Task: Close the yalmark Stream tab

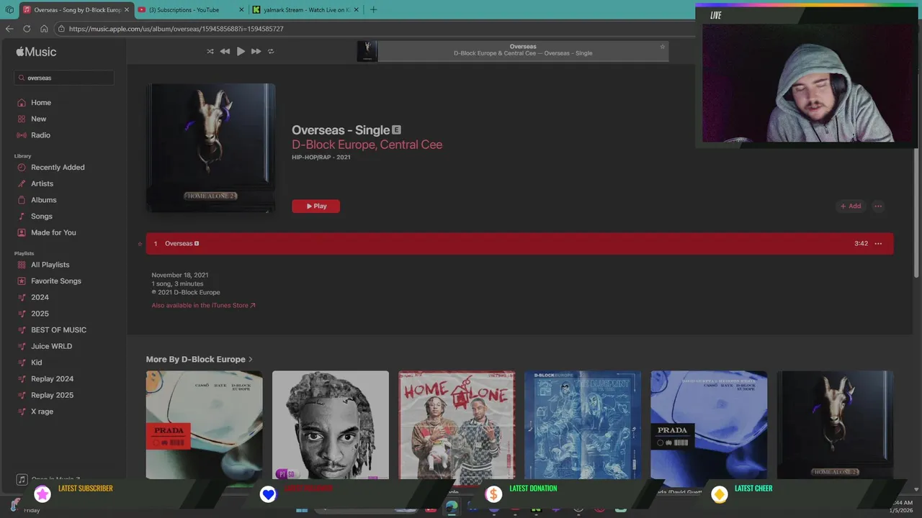Action: pyautogui.click(x=356, y=10)
